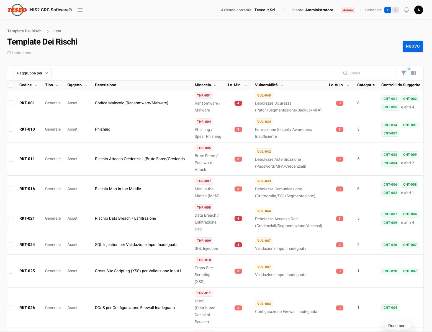The width and height of the screenshot is (432, 332).
Task: Check the RKT-001 row checkbox
Action: point(11,103)
